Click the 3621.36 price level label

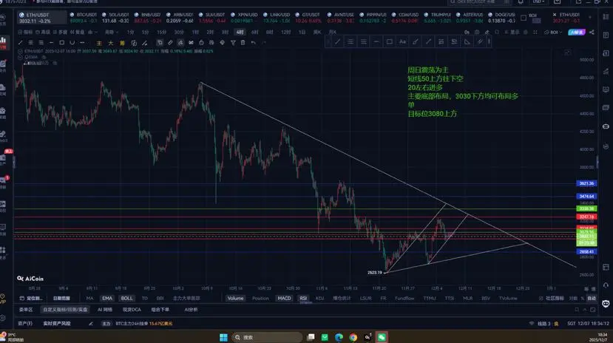(x=586, y=183)
